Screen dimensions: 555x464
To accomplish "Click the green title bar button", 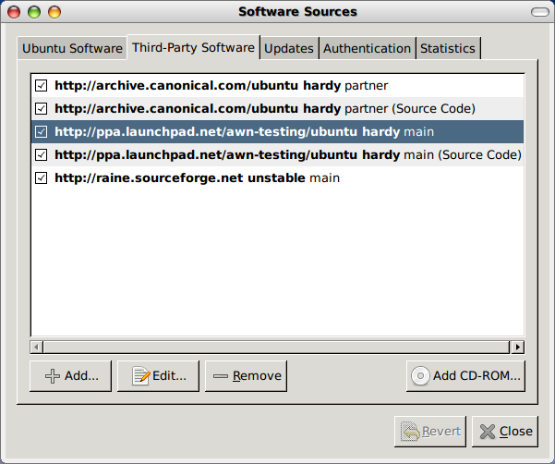I will (x=34, y=12).
